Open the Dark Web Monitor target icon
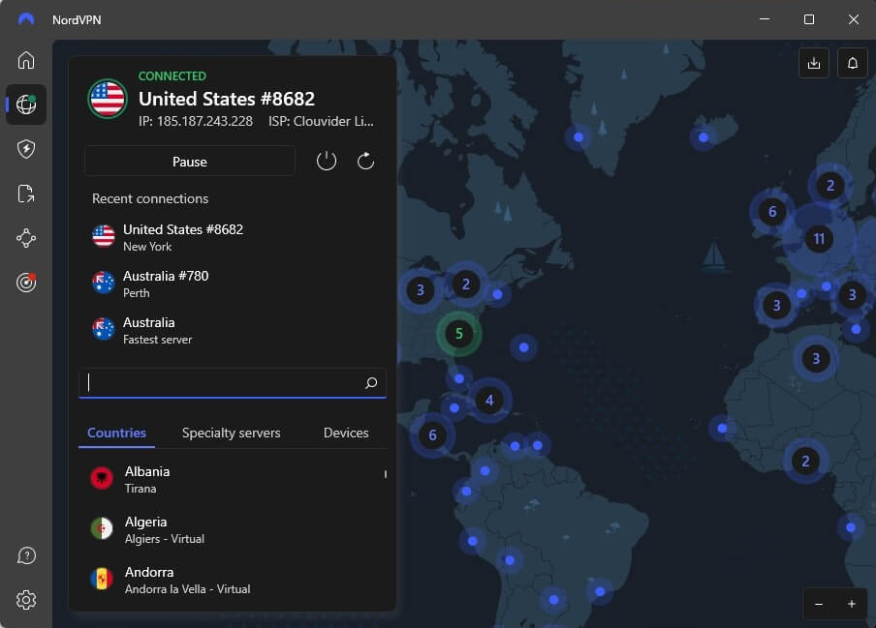 coord(26,283)
